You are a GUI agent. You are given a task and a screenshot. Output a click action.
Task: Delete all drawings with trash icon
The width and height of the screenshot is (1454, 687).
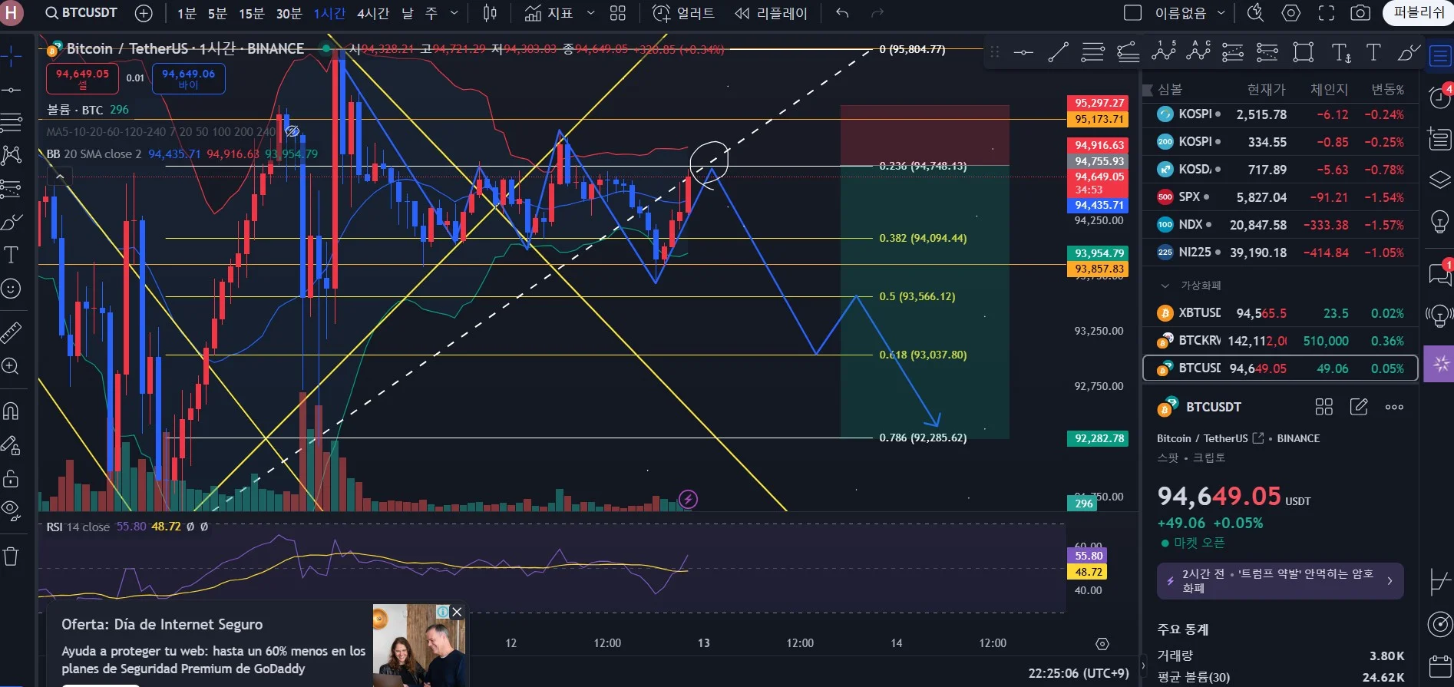12,556
